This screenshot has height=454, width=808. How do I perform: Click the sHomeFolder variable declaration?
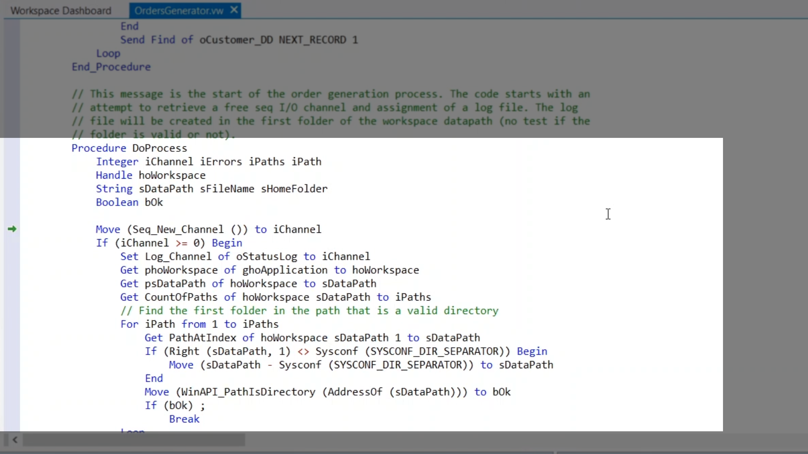[x=294, y=189]
